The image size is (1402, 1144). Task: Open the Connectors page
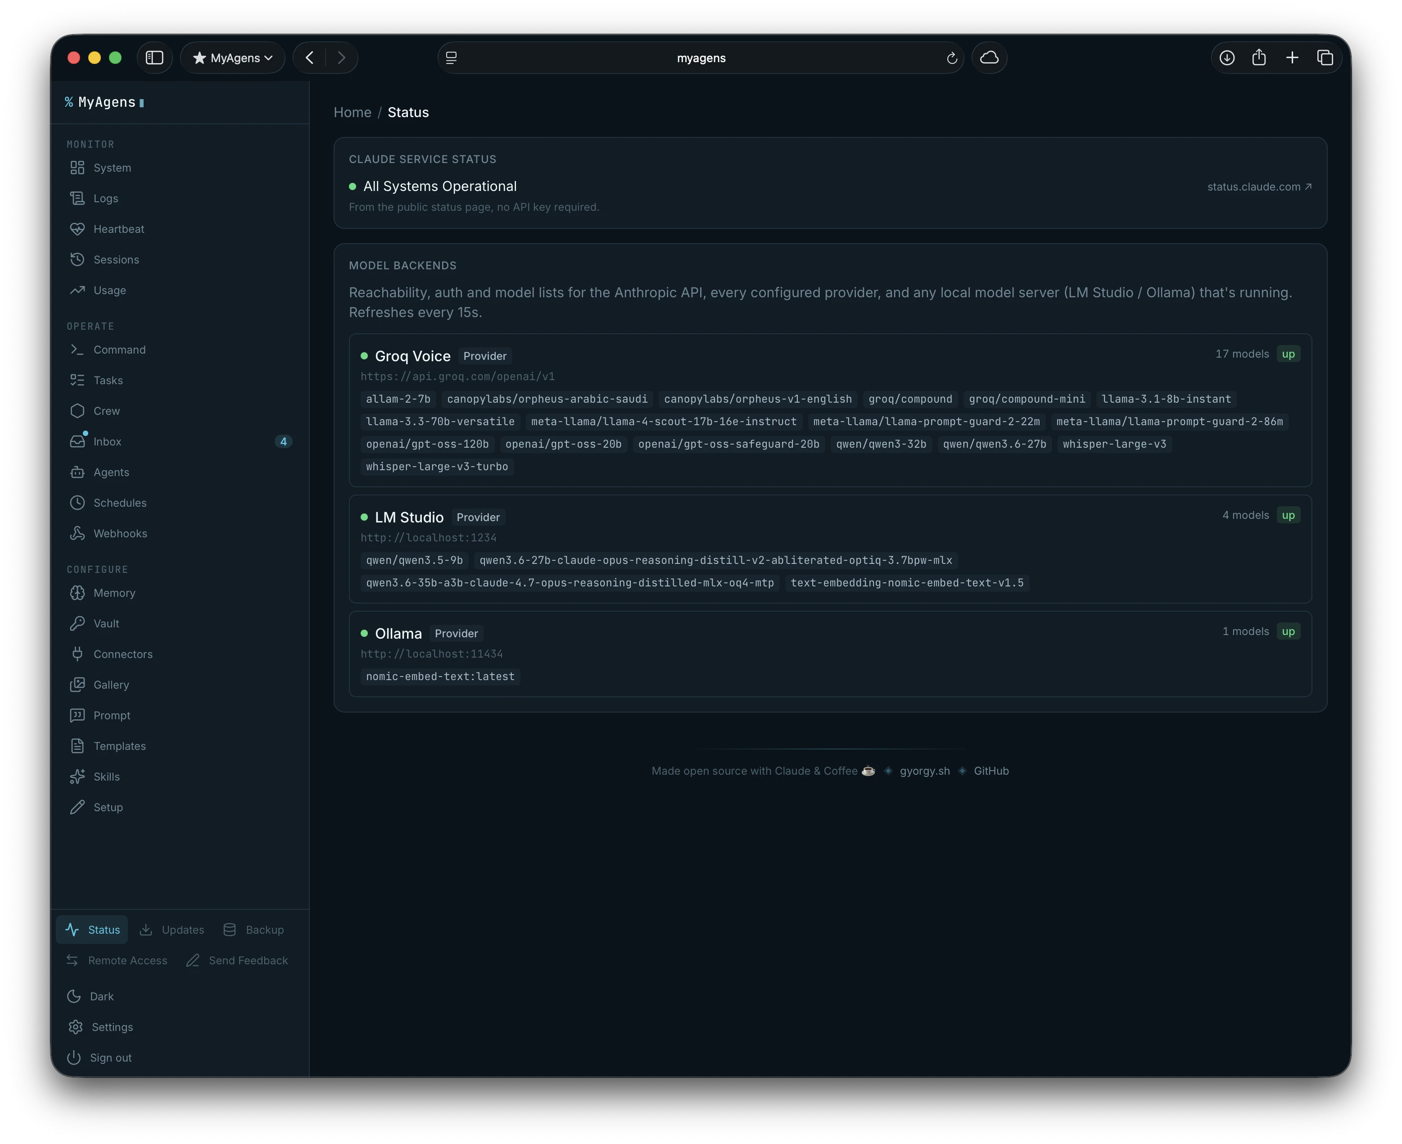111,654
